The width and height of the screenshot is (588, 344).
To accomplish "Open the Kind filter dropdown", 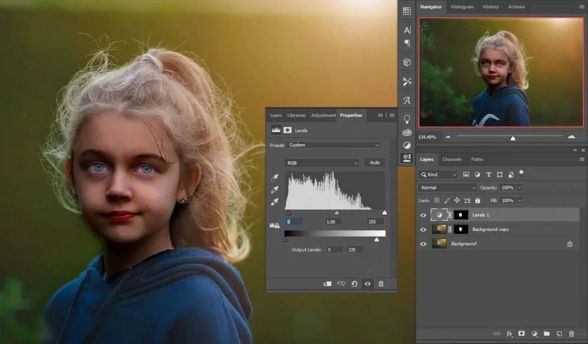I will click(438, 175).
